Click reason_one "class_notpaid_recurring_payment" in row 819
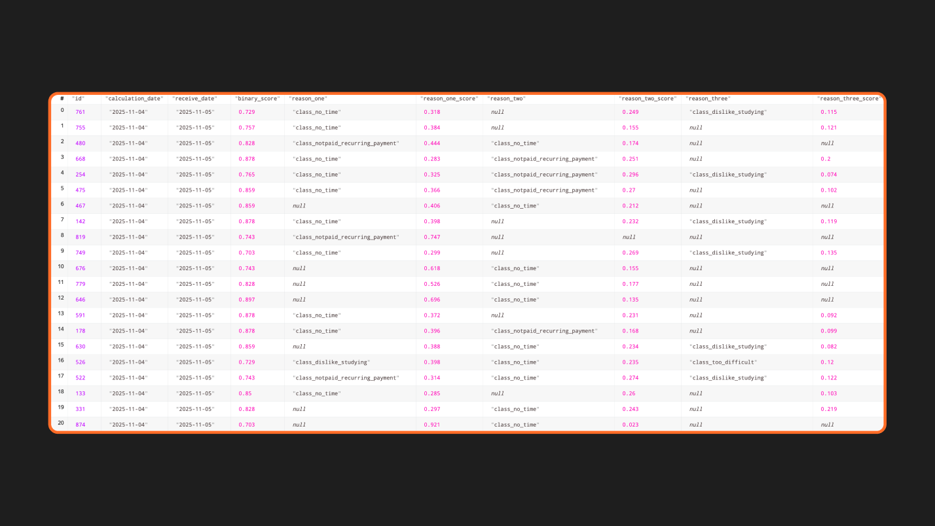Viewport: 935px width, 526px height. 346,237
